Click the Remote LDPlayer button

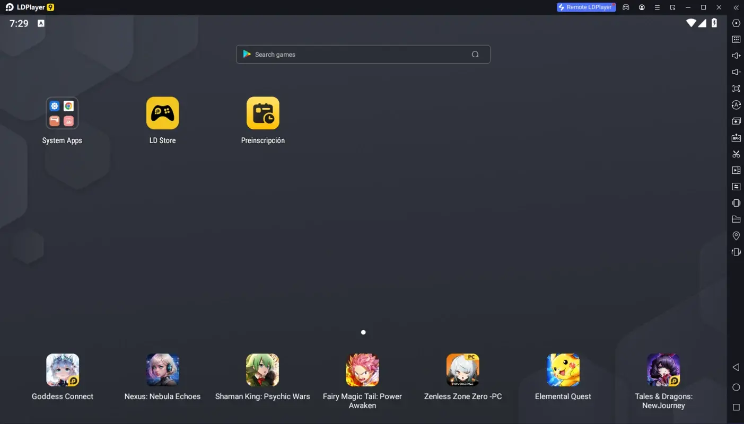(585, 7)
